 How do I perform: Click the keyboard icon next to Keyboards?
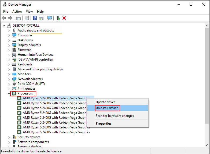(x=14, y=64)
